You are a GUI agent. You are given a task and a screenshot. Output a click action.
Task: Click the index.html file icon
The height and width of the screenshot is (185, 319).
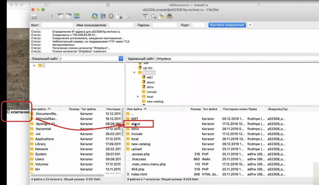[x=128, y=174]
